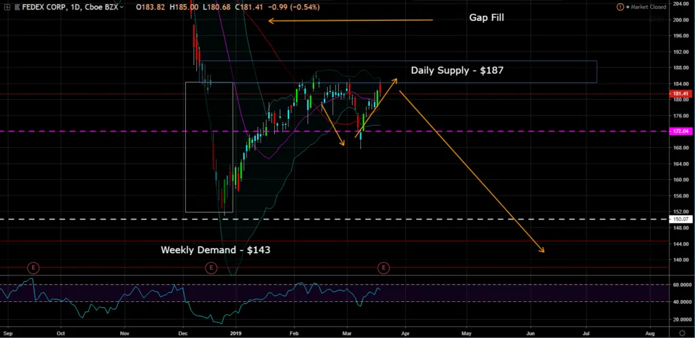Click the flag icon beside FEDEX CORP title
The image size is (695, 338).
pyautogui.click(x=17, y=7)
